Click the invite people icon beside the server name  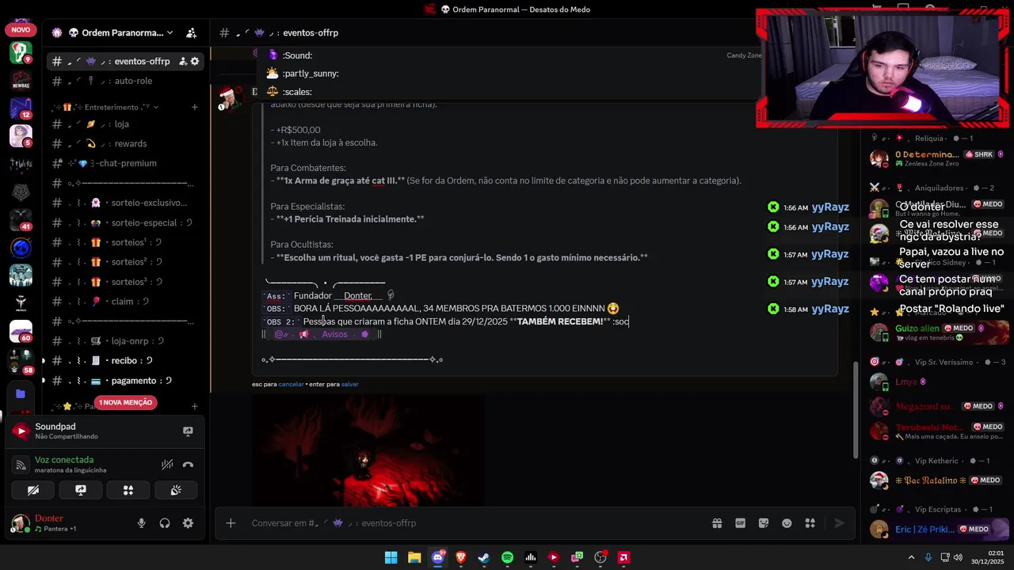coord(191,32)
